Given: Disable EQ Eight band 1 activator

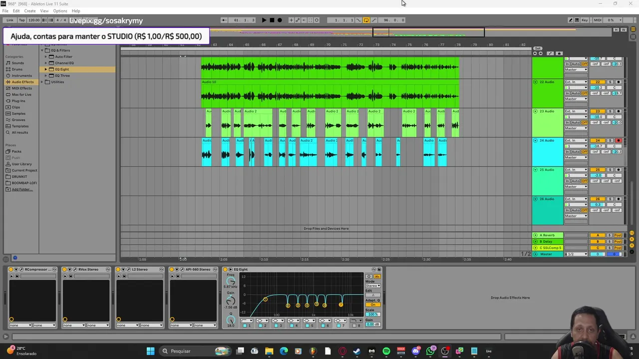Looking at the screenshot, I should [x=246, y=326].
